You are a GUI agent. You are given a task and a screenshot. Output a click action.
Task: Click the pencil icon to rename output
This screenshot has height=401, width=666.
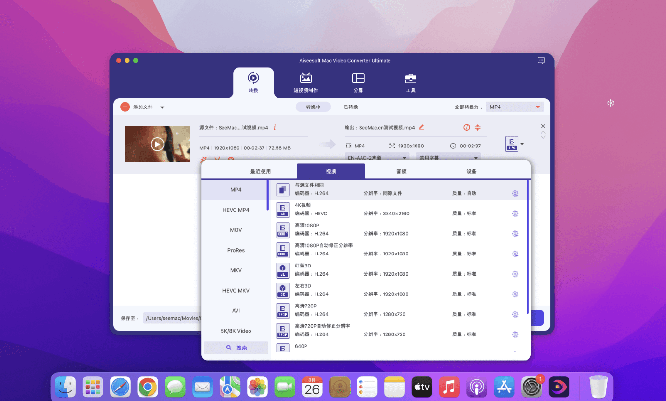coord(421,128)
